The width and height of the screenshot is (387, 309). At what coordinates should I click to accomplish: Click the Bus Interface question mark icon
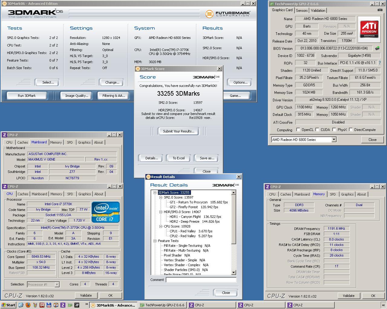coord(380,63)
